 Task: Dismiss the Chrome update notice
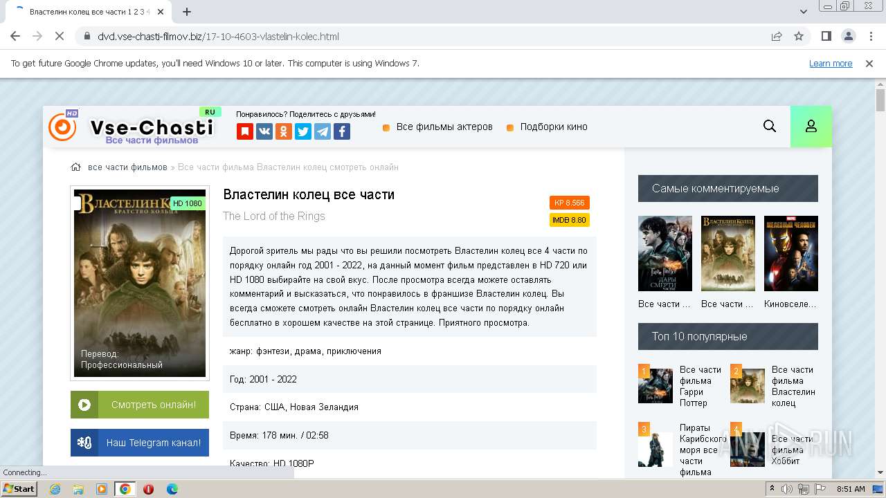pyautogui.click(x=869, y=63)
